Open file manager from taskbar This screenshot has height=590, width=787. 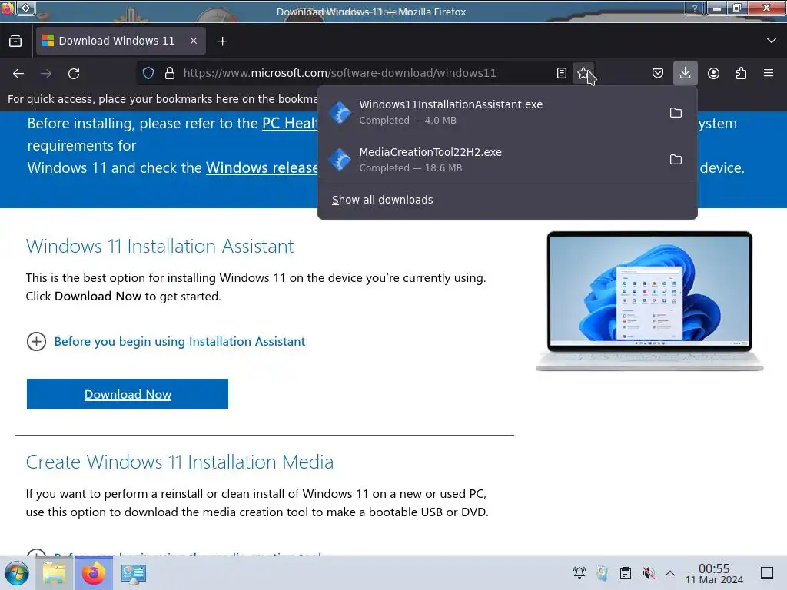[54, 573]
